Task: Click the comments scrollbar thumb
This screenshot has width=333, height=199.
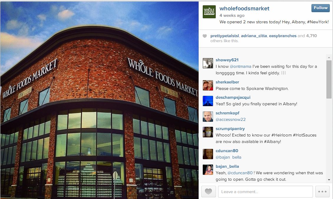Action: coord(329,79)
